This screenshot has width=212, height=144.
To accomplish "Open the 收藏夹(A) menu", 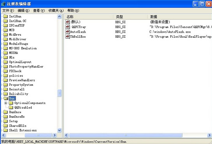I will (x=56, y=10).
